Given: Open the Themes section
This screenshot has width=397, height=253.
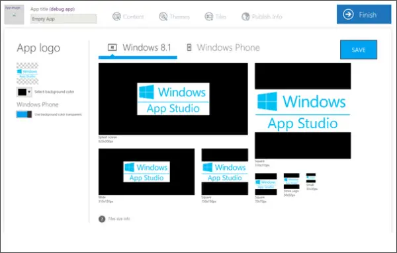Looking at the screenshot, I should pos(174,17).
